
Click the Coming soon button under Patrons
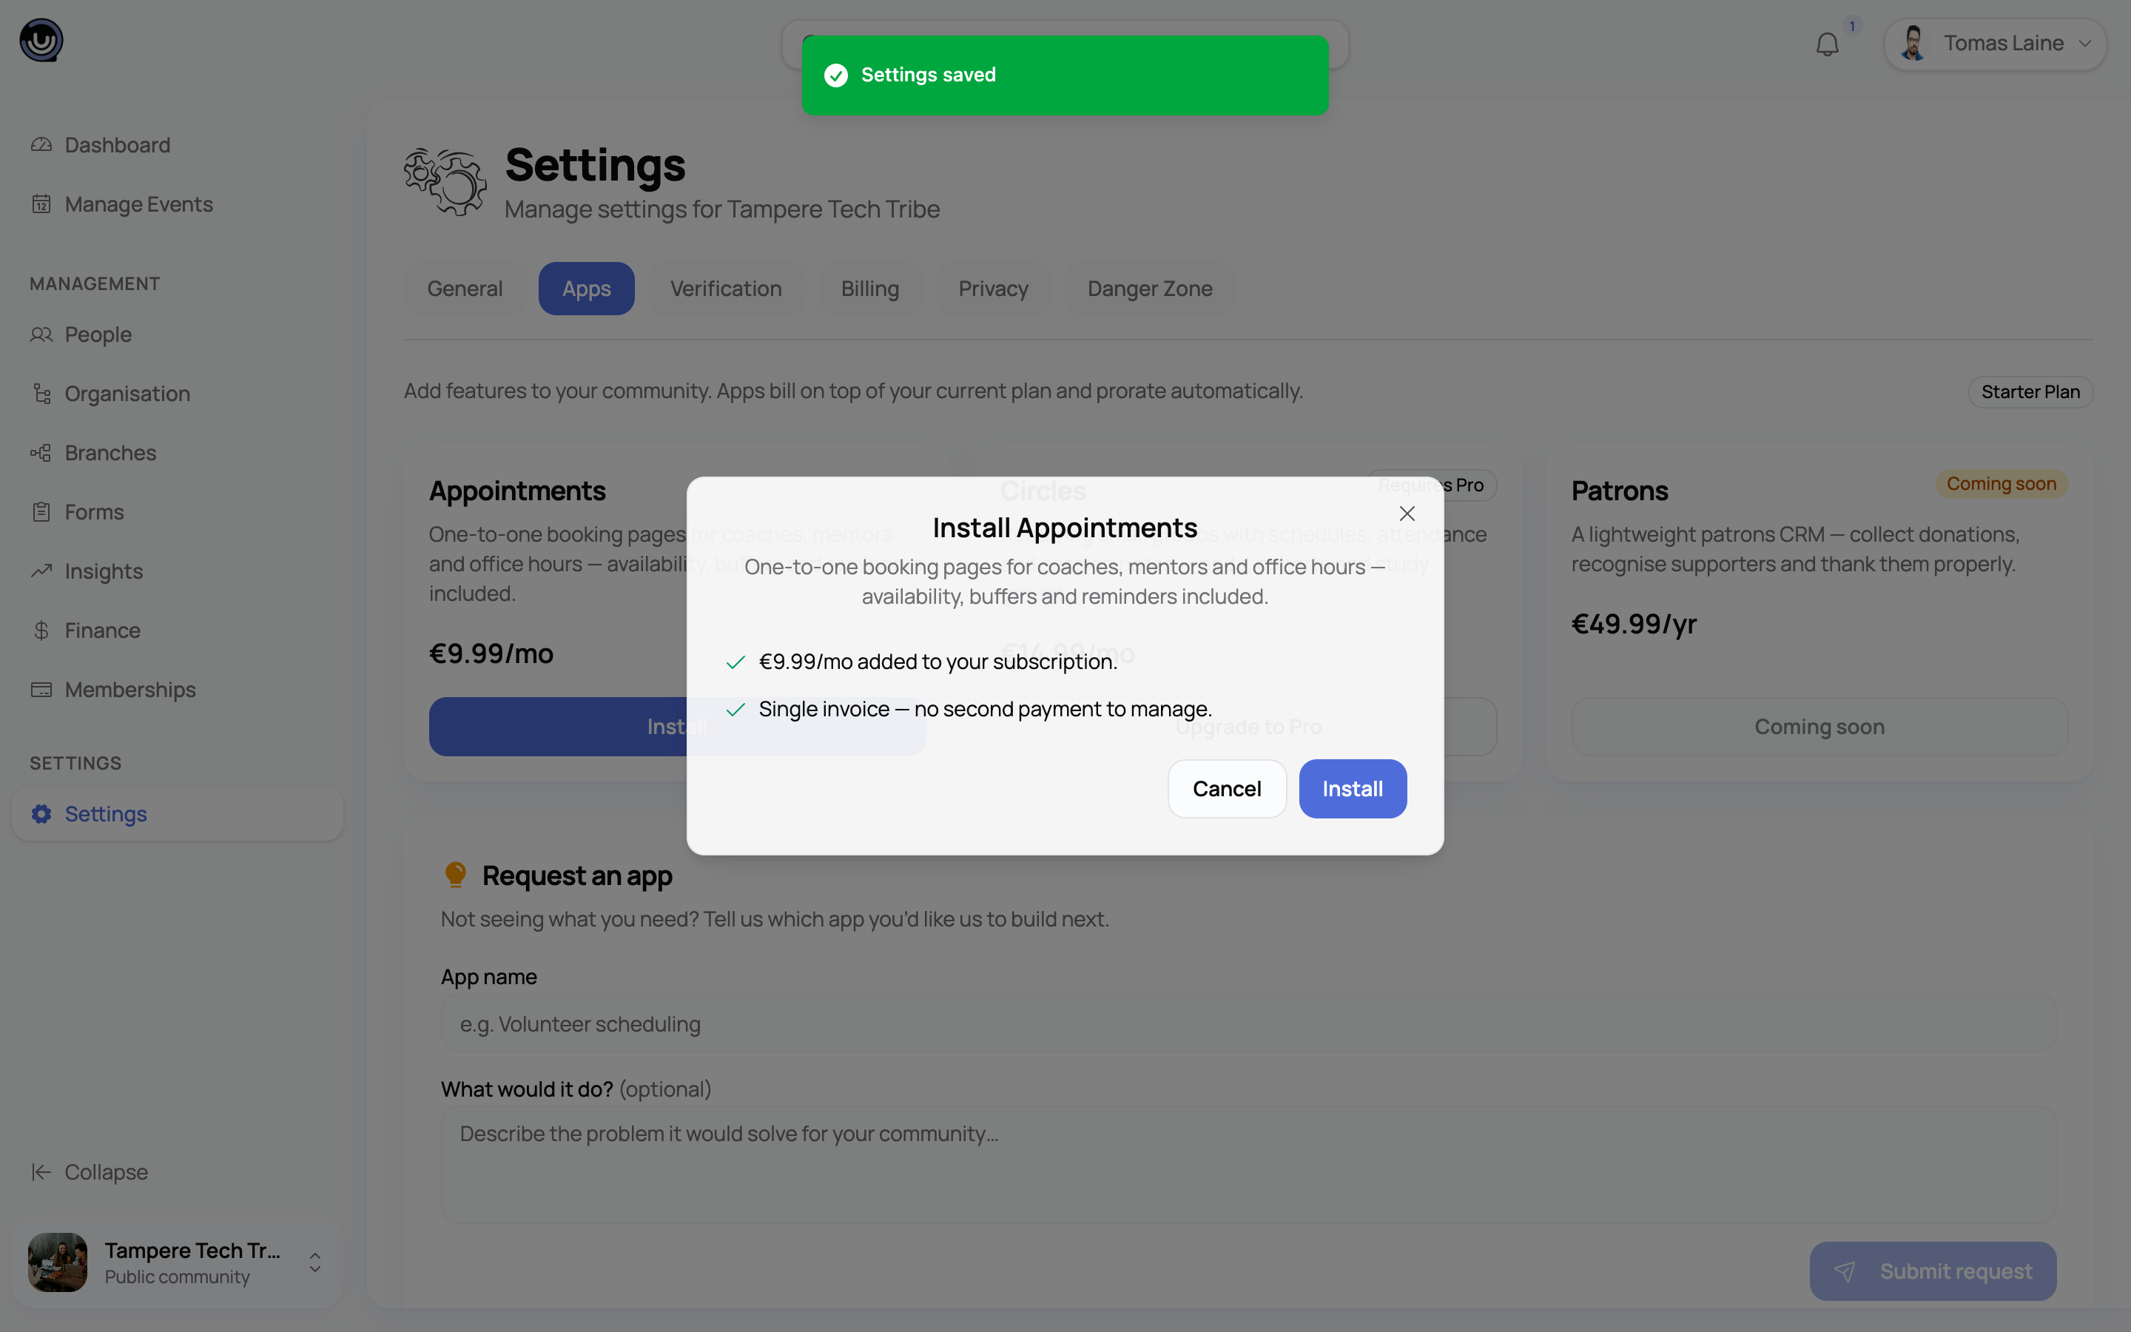pyautogui.click(x=1819, y=727)
